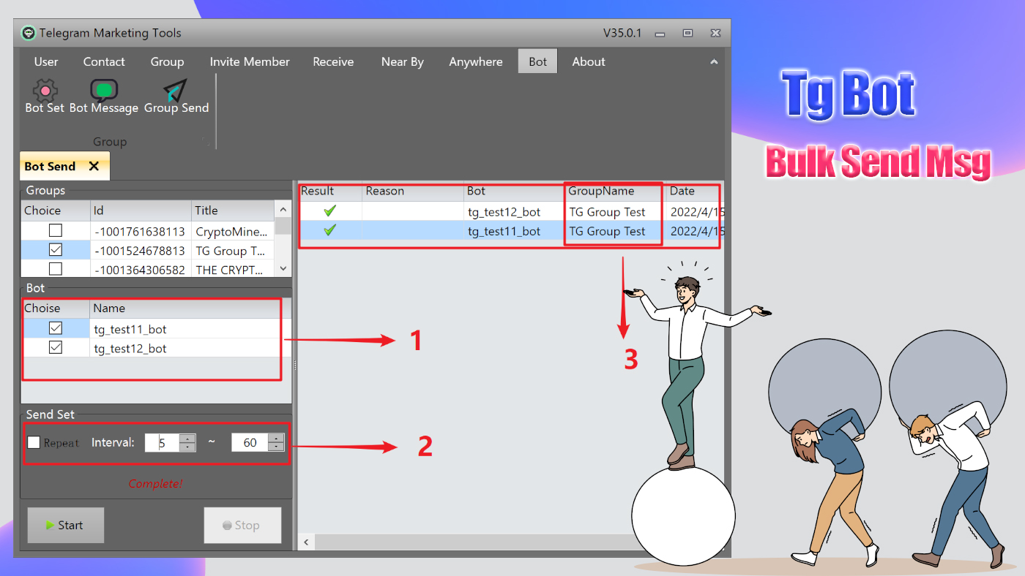Click the Start button

pos(66,525)
